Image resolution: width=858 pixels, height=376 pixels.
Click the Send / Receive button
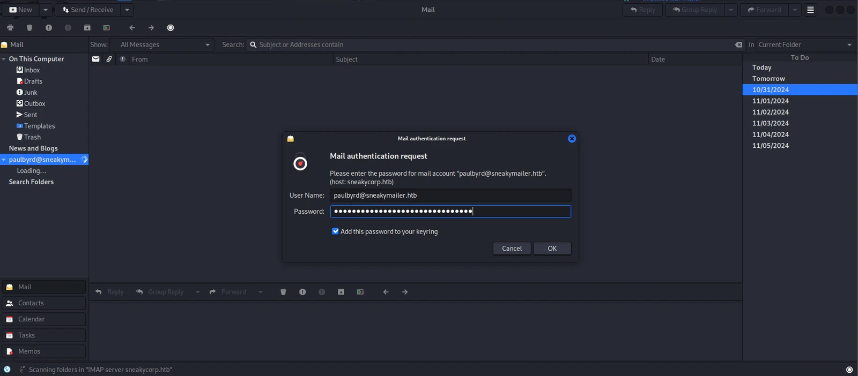click(x=88, y=10)
